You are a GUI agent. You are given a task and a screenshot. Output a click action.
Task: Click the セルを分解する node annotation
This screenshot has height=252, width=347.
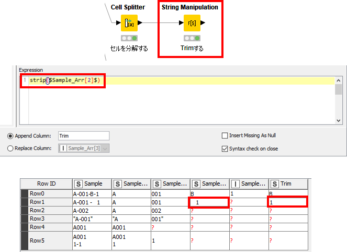click(x=129, y=49)
